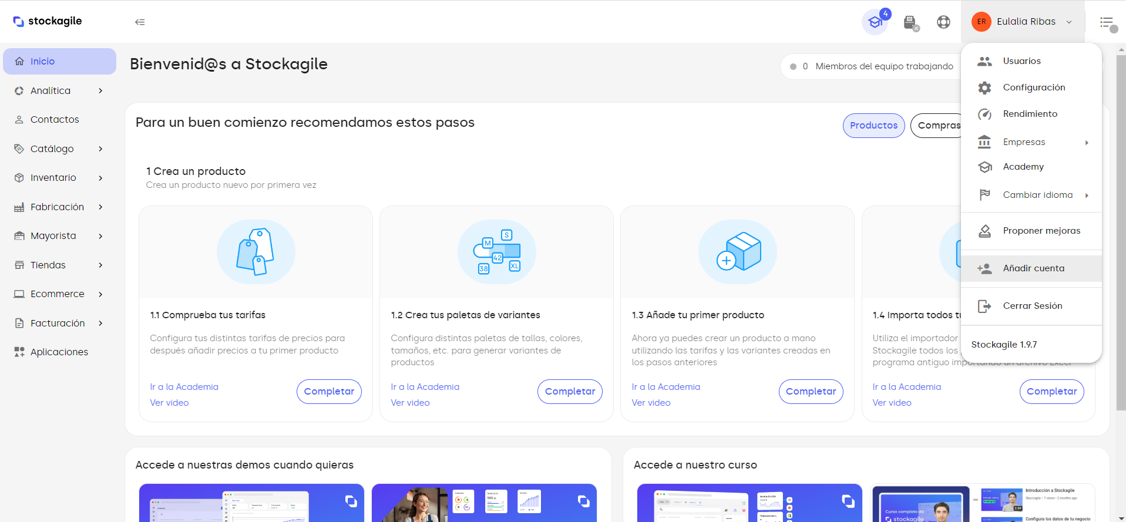This screenshot has height=522, width=1126.
Task: Click the Contactos person icon
Action: tap(19, 119)
